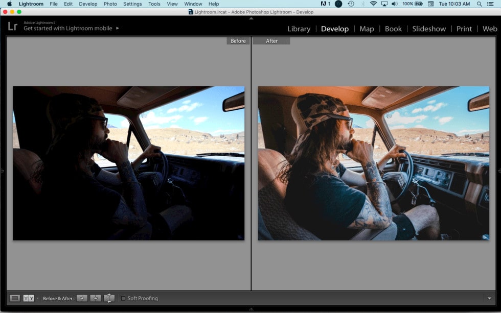501x313 pixels.
Task: Toggle the Y|Y before/after view button
Action: point(29,298)
